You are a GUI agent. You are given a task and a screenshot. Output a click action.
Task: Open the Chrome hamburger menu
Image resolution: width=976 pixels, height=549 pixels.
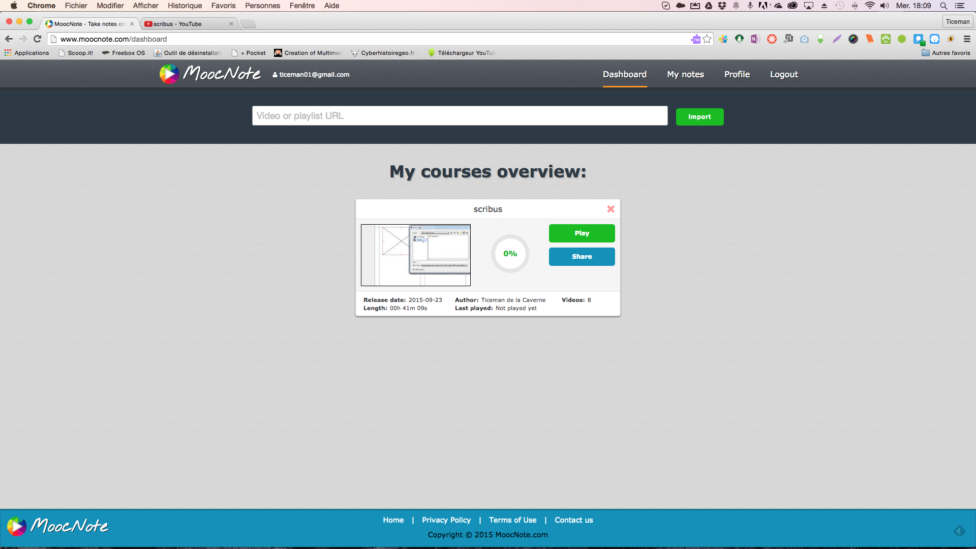point(967,39)
